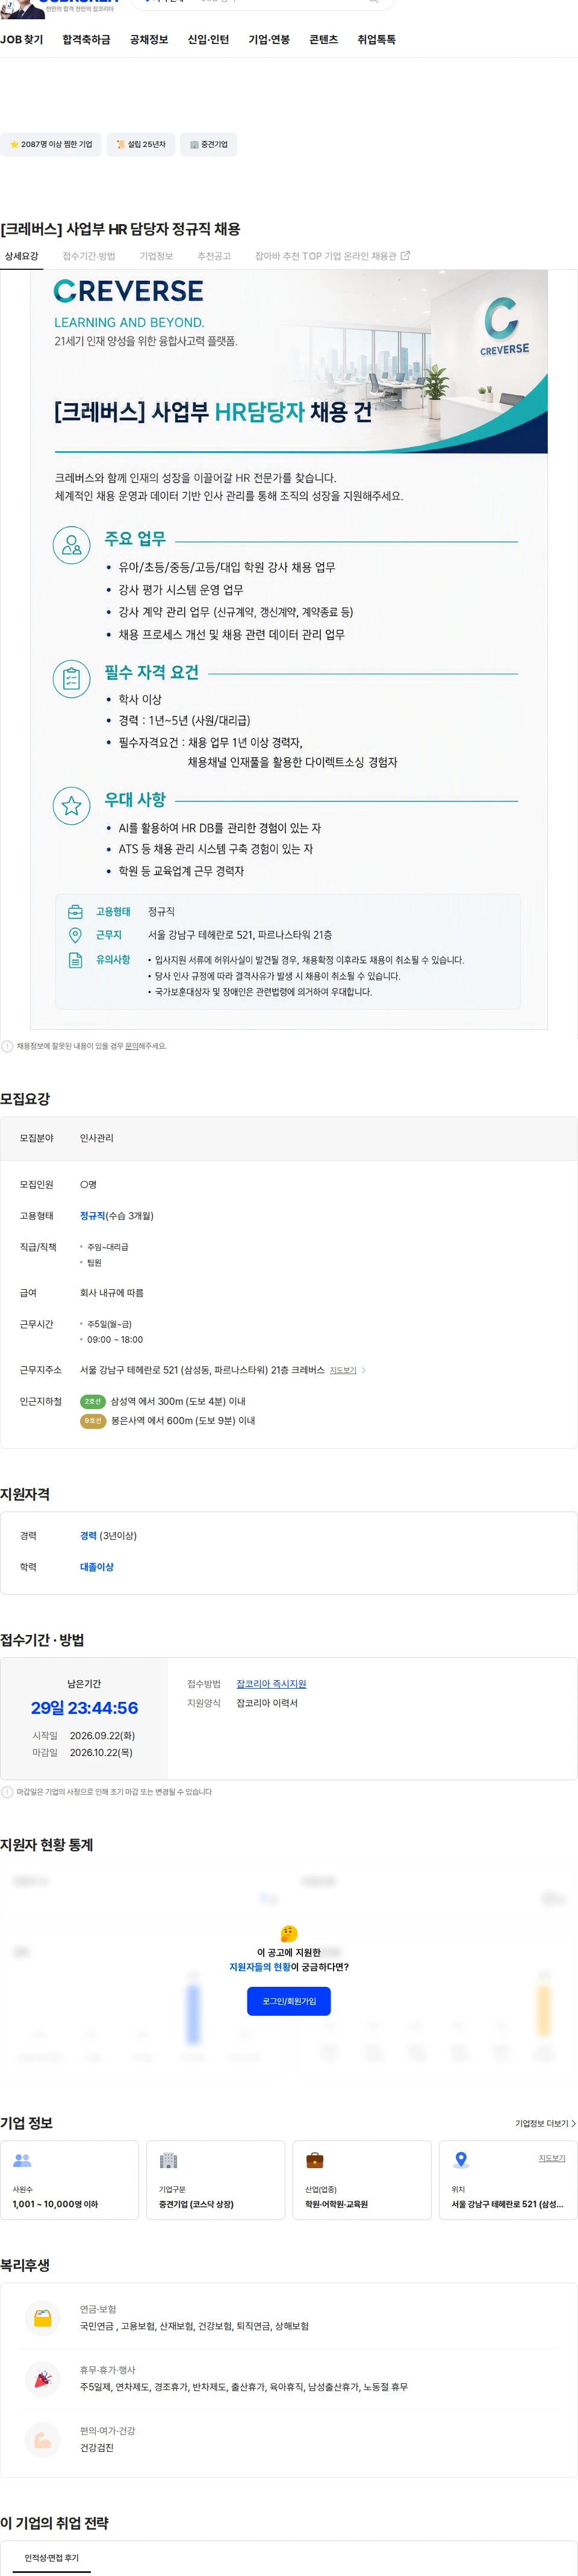Click the 설립 25년차 badge
This screenshot has height=2576, width=578.
tap(141, 144)
